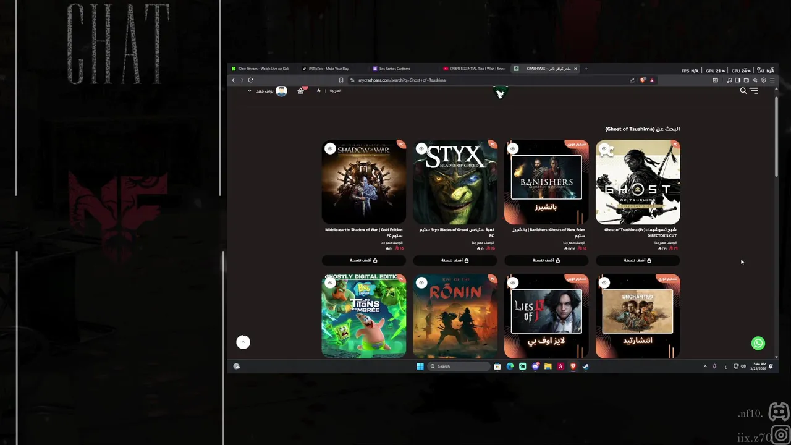Quick-view eye icon on Lies of P card
The height and width of the screenshot is (445, 791).
pos(512,283)
